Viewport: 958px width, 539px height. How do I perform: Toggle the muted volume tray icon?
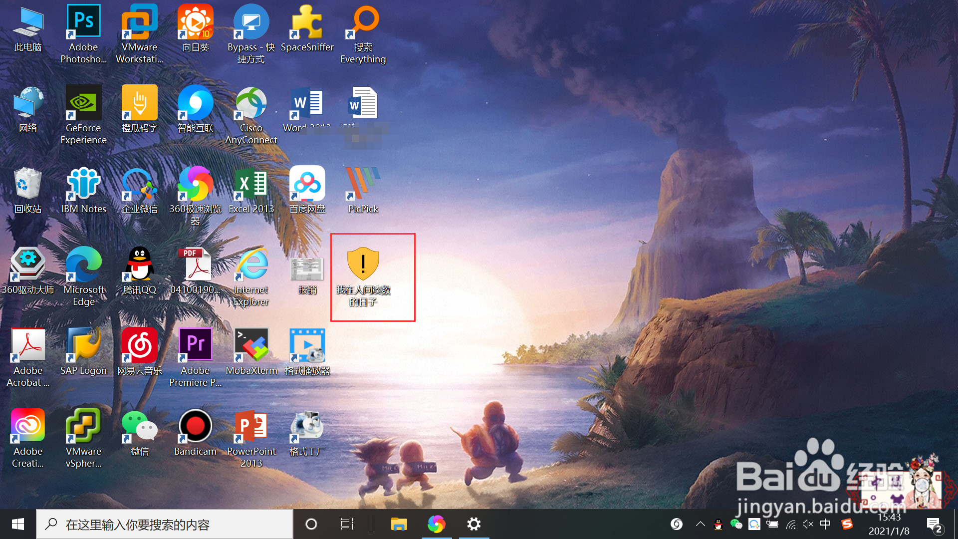point(808,524)
